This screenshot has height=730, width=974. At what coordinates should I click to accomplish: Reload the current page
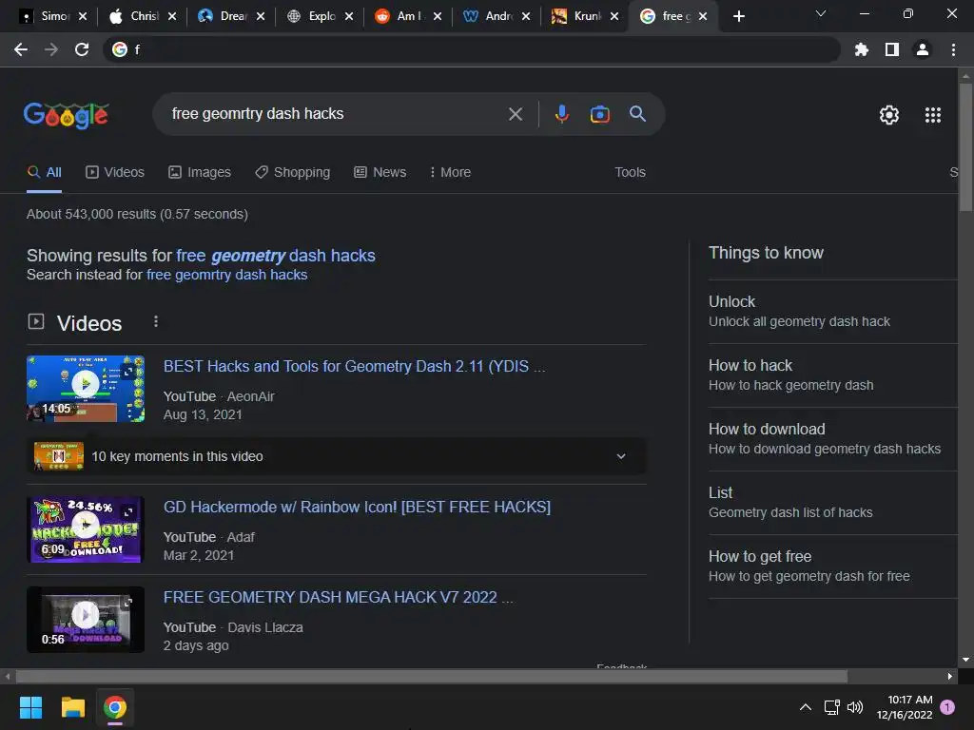pyautogui.click(x=82, y=49)
